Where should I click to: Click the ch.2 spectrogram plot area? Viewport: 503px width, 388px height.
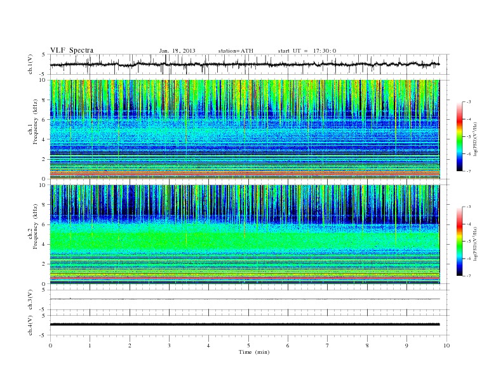click(245, 235)
